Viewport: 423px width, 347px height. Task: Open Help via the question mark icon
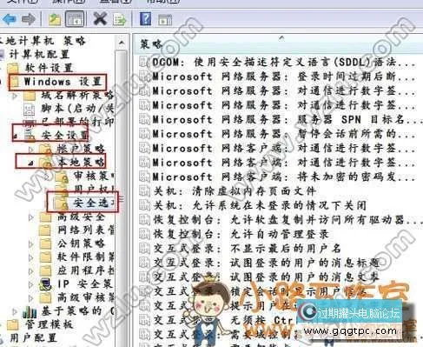tap(145, 18)
